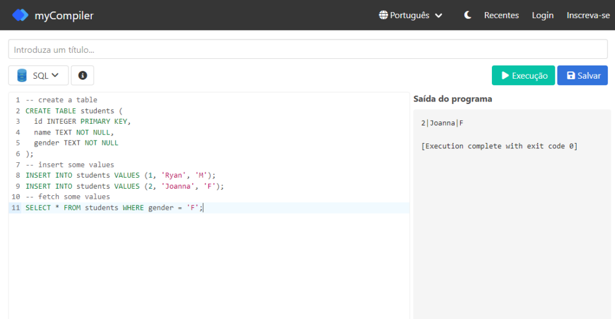The height and width of the screenshot is (319, 615).
Task: Save the program with Salvar
Action: click(x=583, y=75)
